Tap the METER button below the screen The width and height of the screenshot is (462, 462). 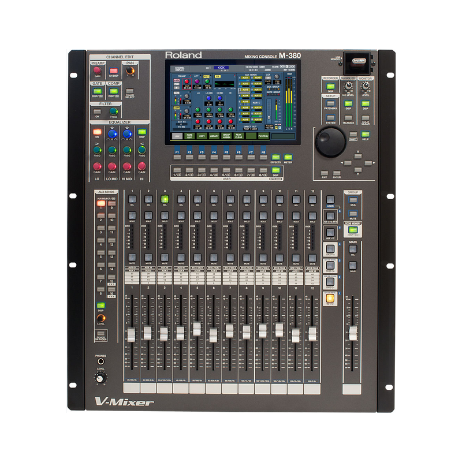tap(288, 157)
